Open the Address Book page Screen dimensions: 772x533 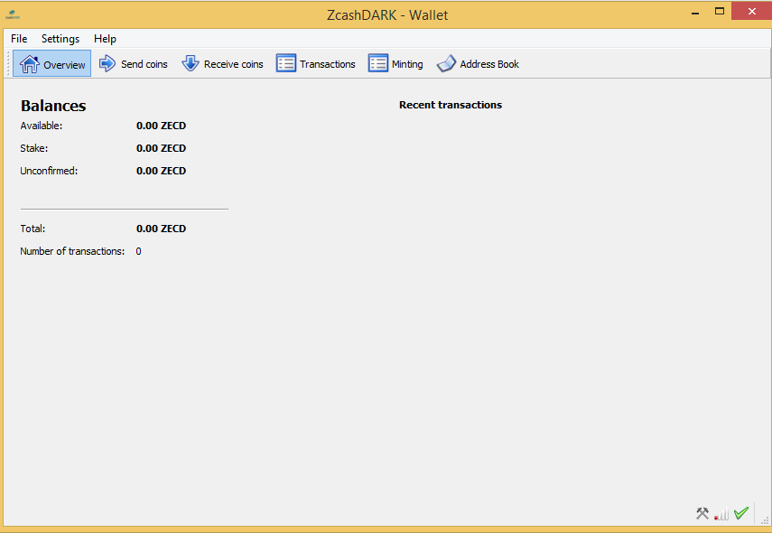478,63
